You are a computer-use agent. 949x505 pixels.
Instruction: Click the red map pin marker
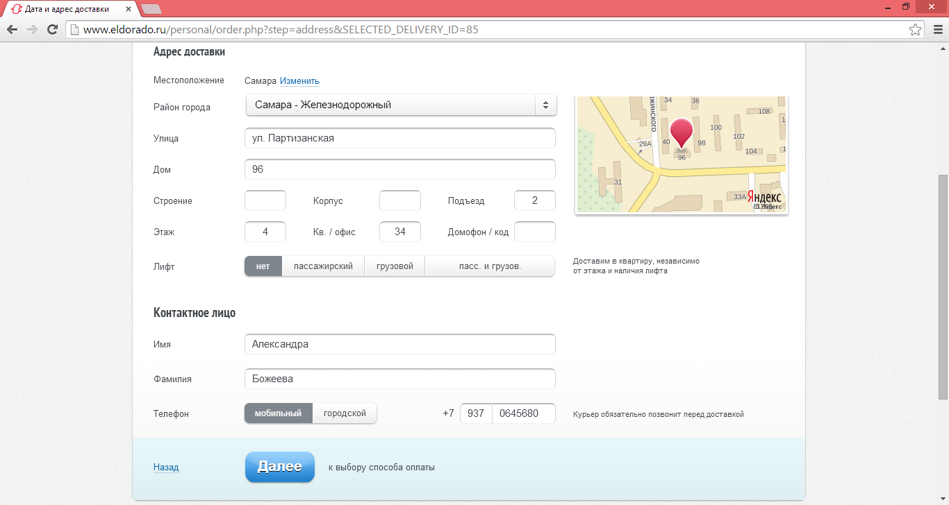(x=682, y=132)
